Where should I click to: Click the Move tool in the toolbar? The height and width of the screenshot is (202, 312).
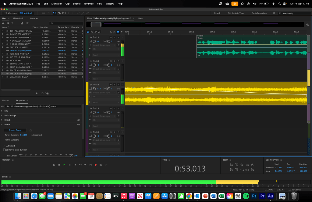click(55, 13)
